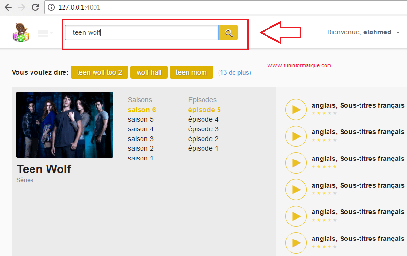This screenshot has height=256, width=407.
Task: Click the 'teen wolf too 2' suggestion
Action: pos(99,72)
